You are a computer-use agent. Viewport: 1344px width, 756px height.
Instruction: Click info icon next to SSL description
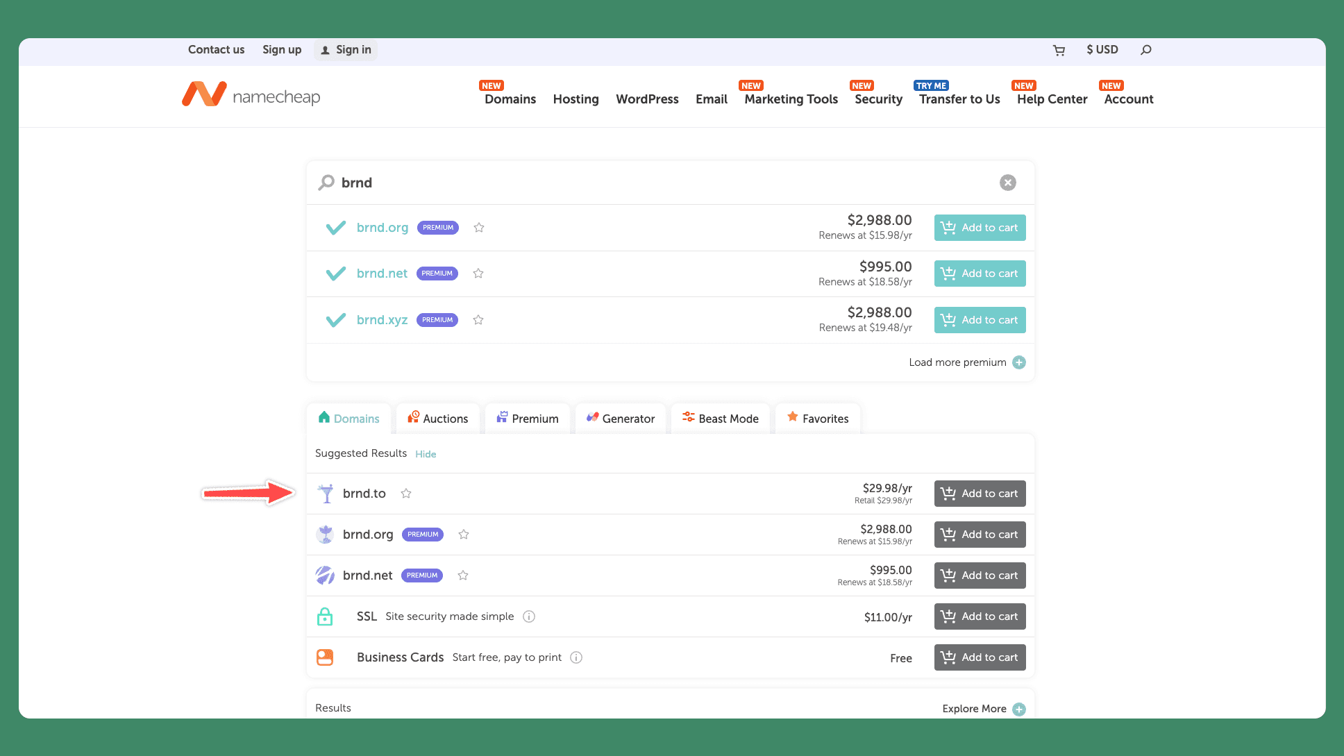pyautogui.click(x=529, y=616)
